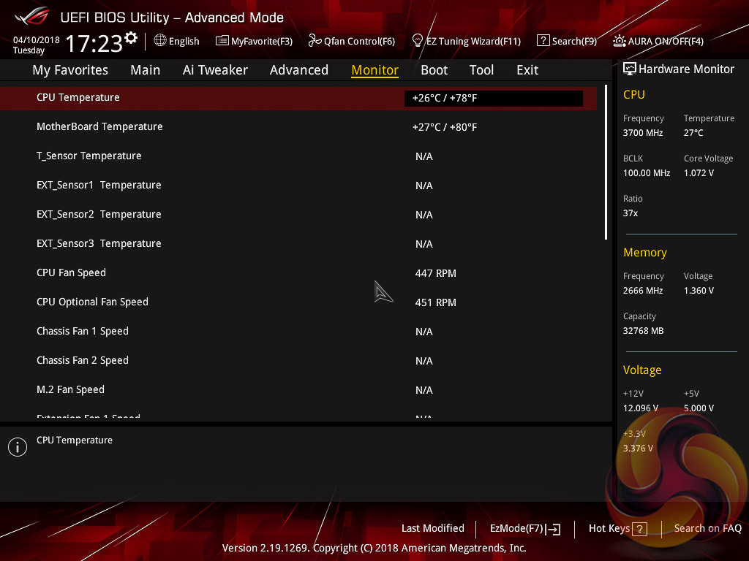This screenshot has width=749, height=561.
Task: Select CPU Fan Speed row
Action: click(298, 273)
